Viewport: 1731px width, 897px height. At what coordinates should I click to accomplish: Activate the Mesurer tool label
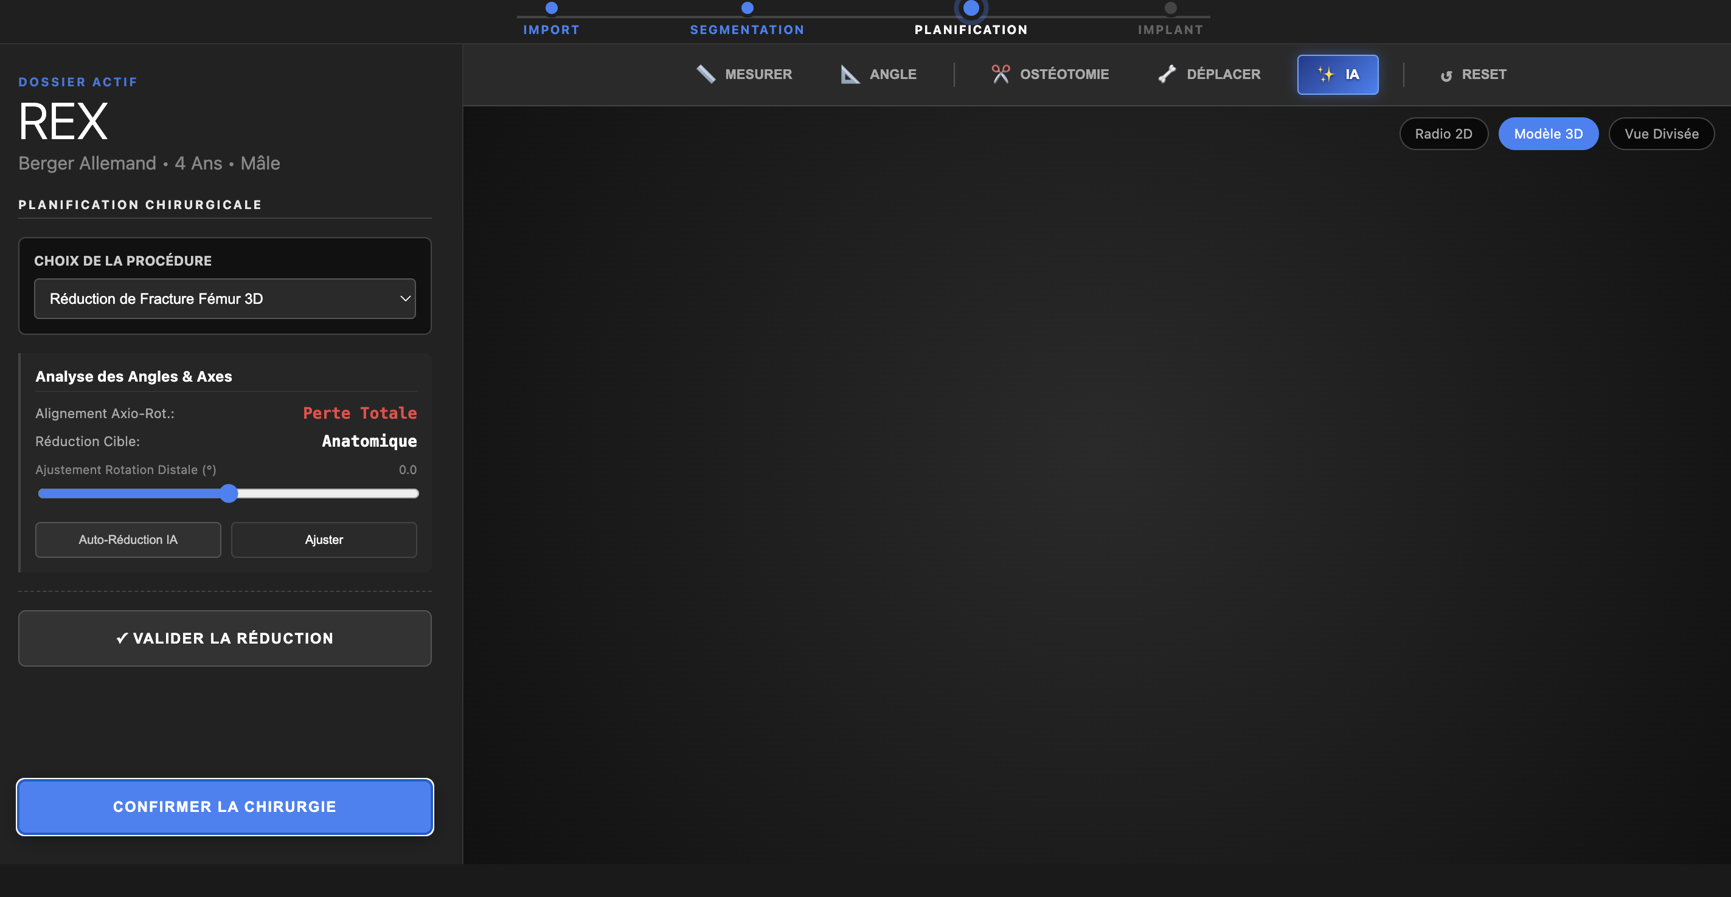(758, 75)
